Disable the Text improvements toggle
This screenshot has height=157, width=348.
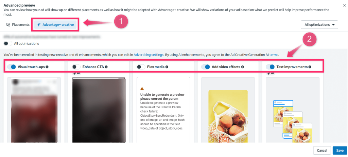point(270,67)
